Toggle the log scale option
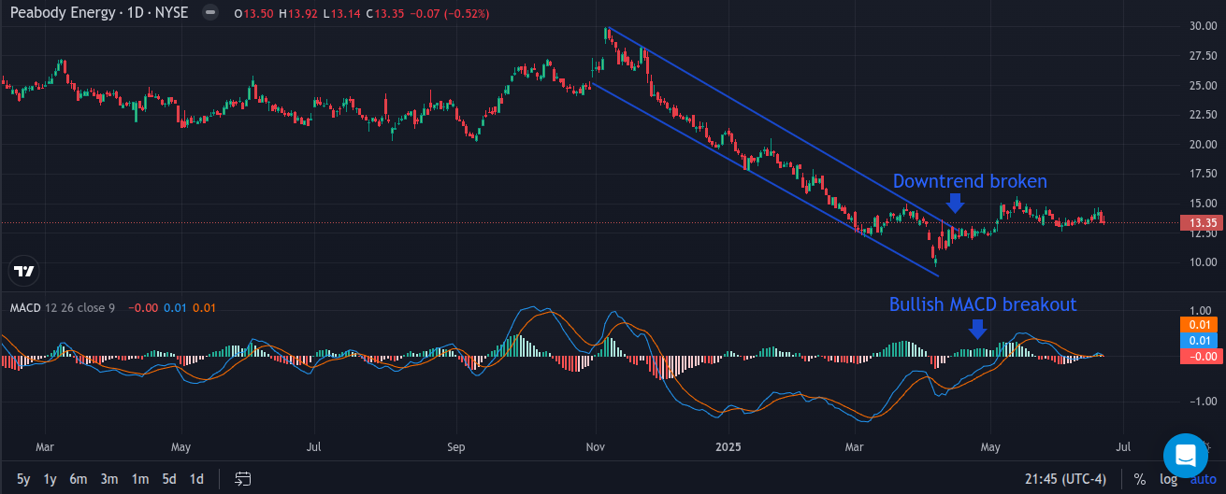The width and height of the screenshot is (1226, 494). coord(1168,479)
